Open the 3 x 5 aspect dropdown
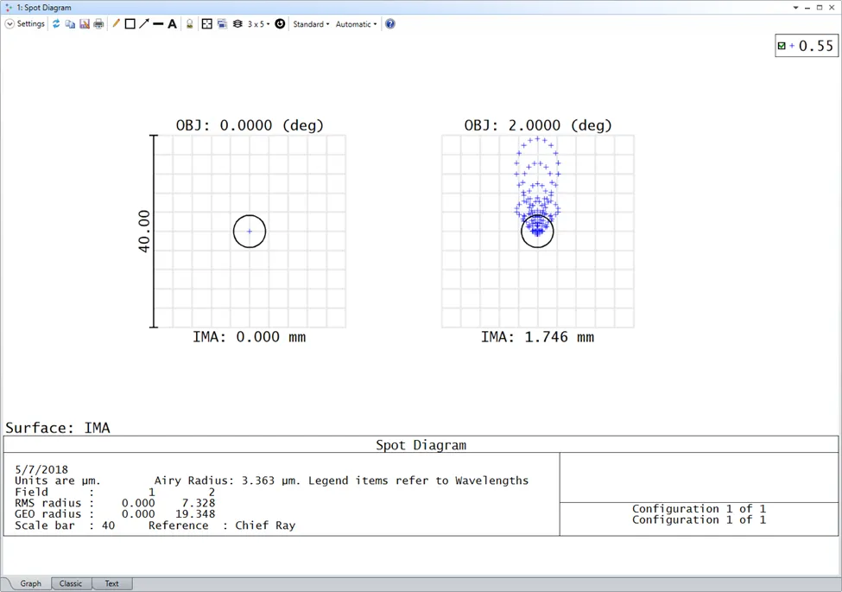 [x=258, y=24]
